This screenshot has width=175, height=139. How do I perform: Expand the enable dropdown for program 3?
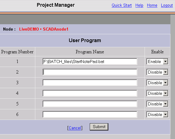tap(157, 83)
